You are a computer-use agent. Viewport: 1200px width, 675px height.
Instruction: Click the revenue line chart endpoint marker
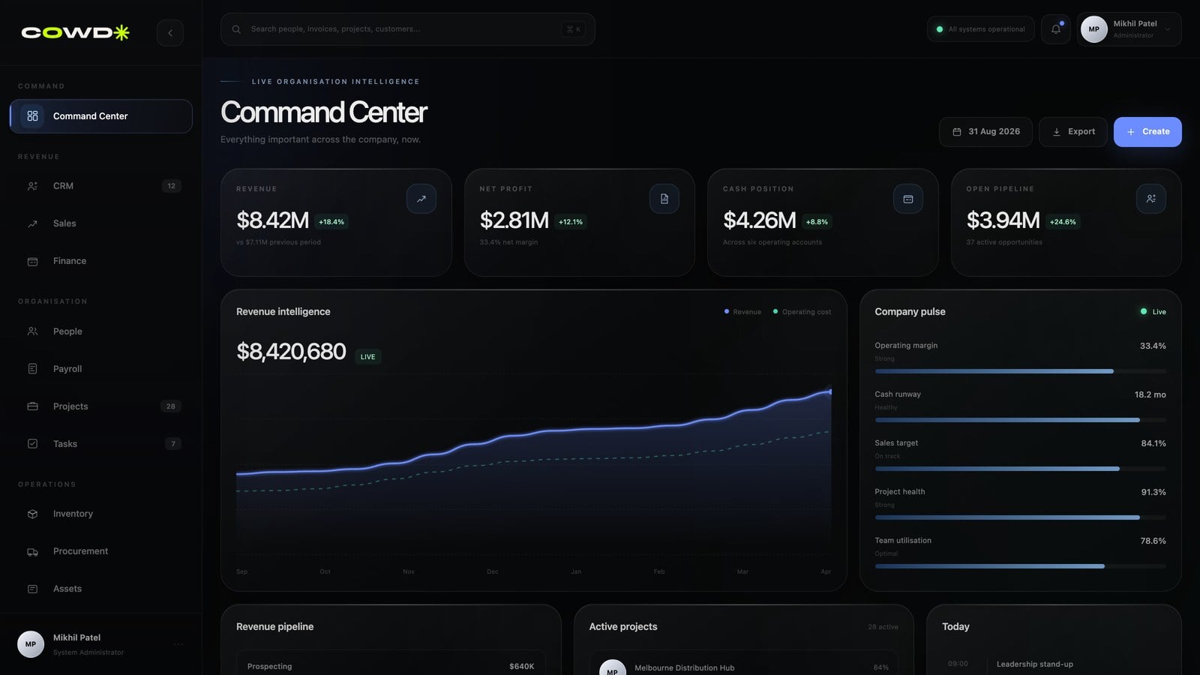pyautogui.click(x=830, y=391)
